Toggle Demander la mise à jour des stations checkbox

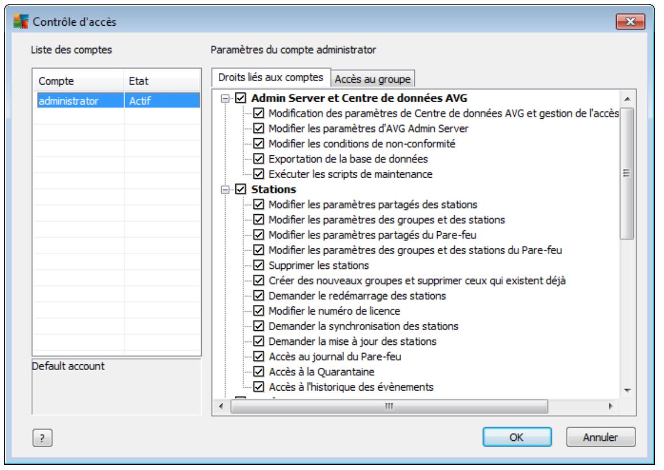click(259, 342)
